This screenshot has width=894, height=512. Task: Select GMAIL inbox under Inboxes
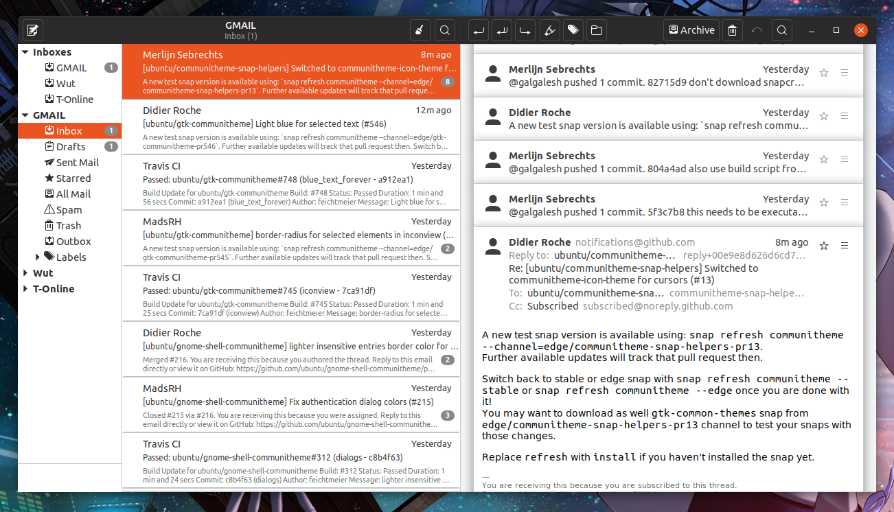point(69,68)
